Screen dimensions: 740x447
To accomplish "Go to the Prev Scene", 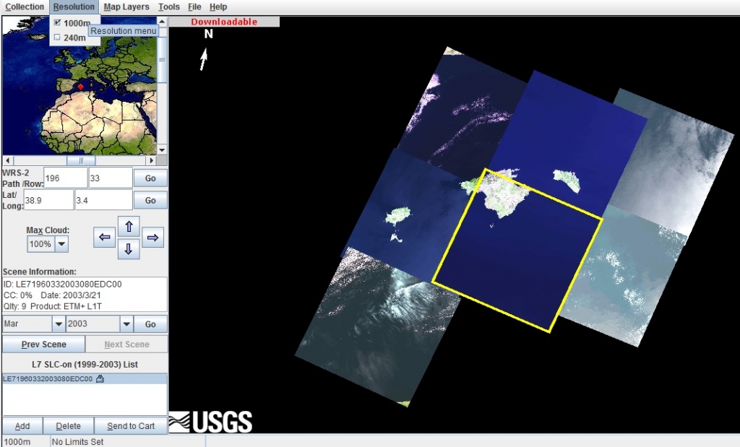I will coord(43,344).
